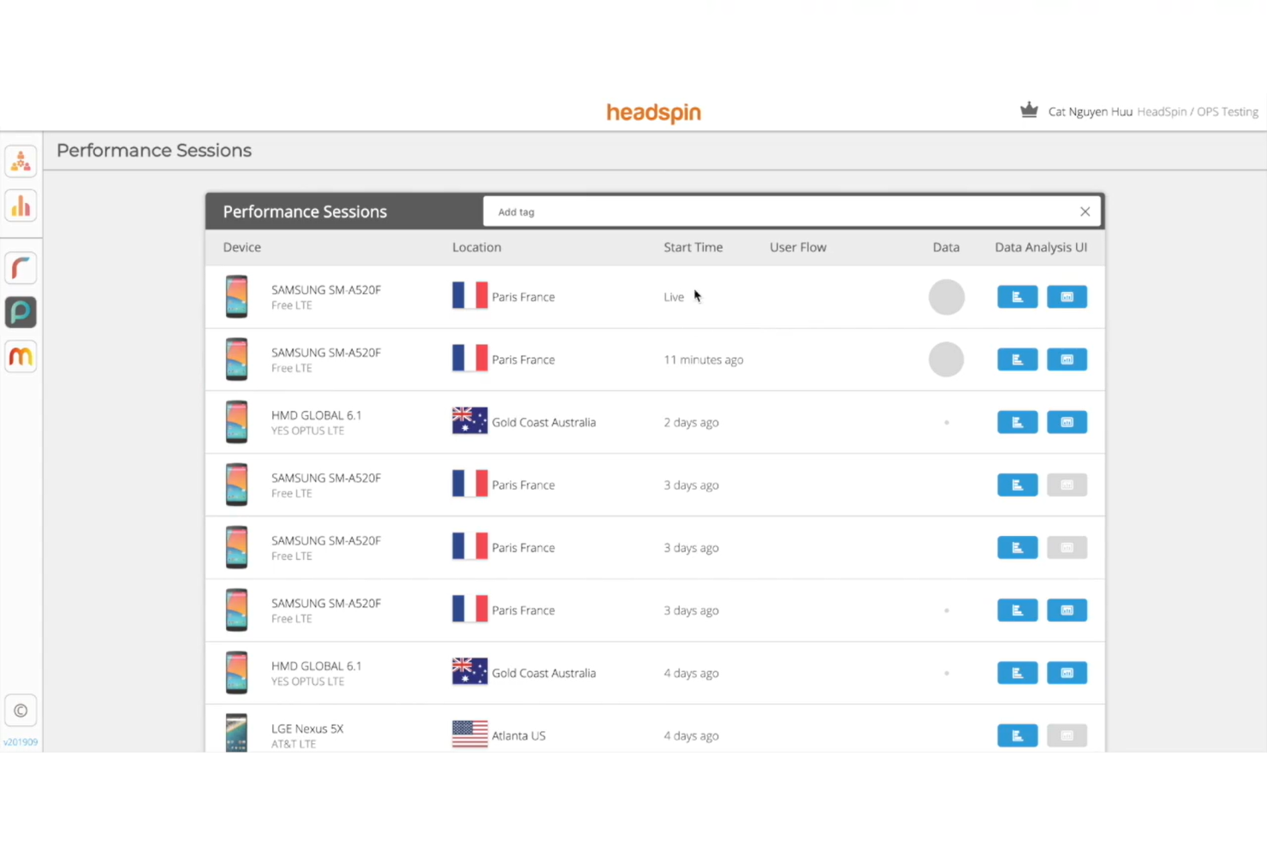Open waterfall analysis for first 3 days ago session
The height and width of the screenshot is (845, 1267).
[1017, 485]
